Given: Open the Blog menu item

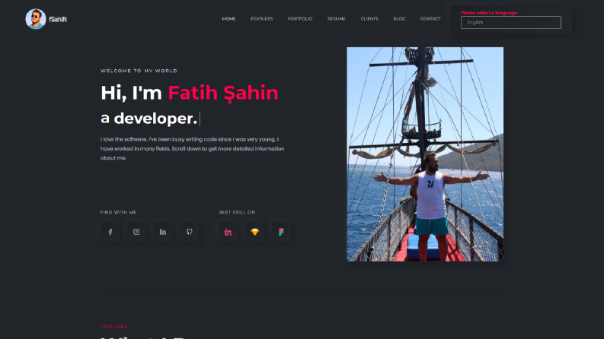Looking at the screenshot, I should [x=399, y=19].
